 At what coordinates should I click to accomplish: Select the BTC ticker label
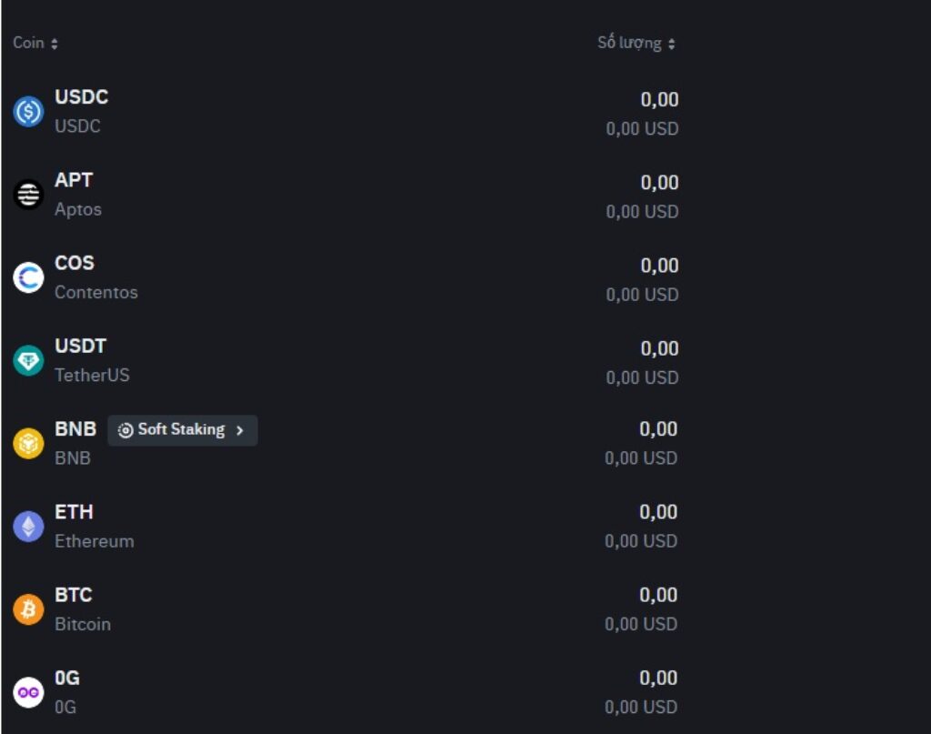point(74,595)
